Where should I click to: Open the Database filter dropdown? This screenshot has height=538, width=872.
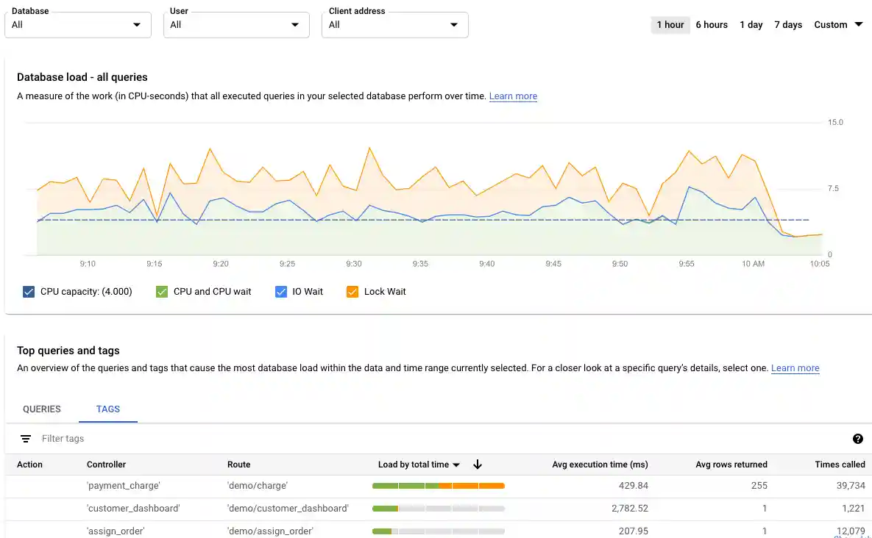pyautogui.click(x=77, y=24)
